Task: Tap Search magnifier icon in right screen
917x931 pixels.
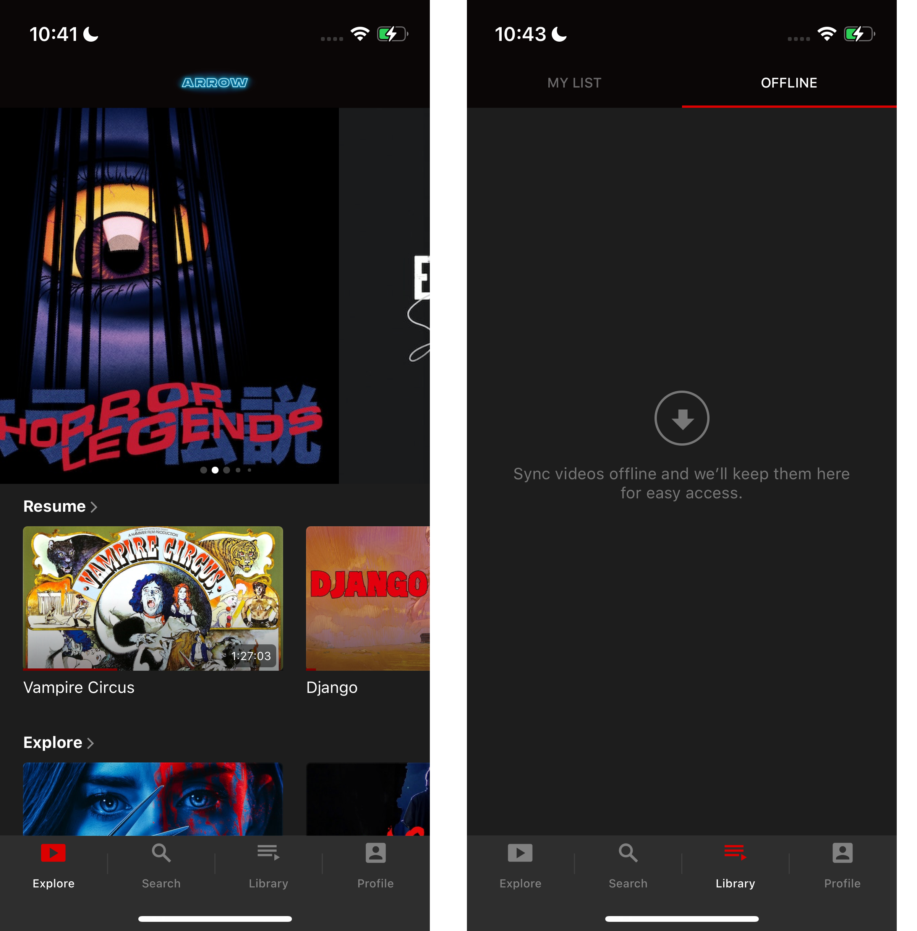Action: coord(628,853)
